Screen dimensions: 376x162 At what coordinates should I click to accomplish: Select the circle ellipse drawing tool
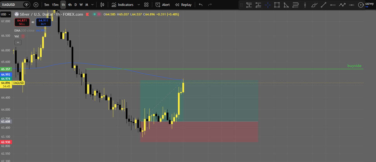coord(361,5)
